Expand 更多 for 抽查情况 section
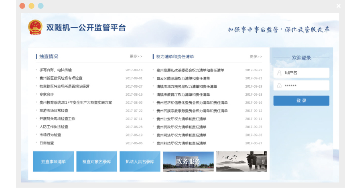Screen dimensions: 361x188 coord(136,56)
